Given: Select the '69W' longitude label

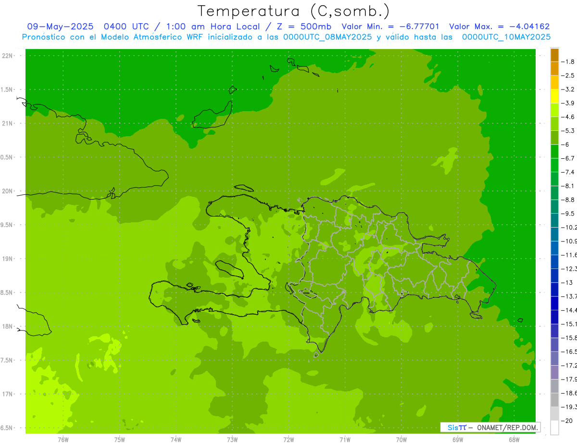Looking at the screenshot, I should pos(458,439).
